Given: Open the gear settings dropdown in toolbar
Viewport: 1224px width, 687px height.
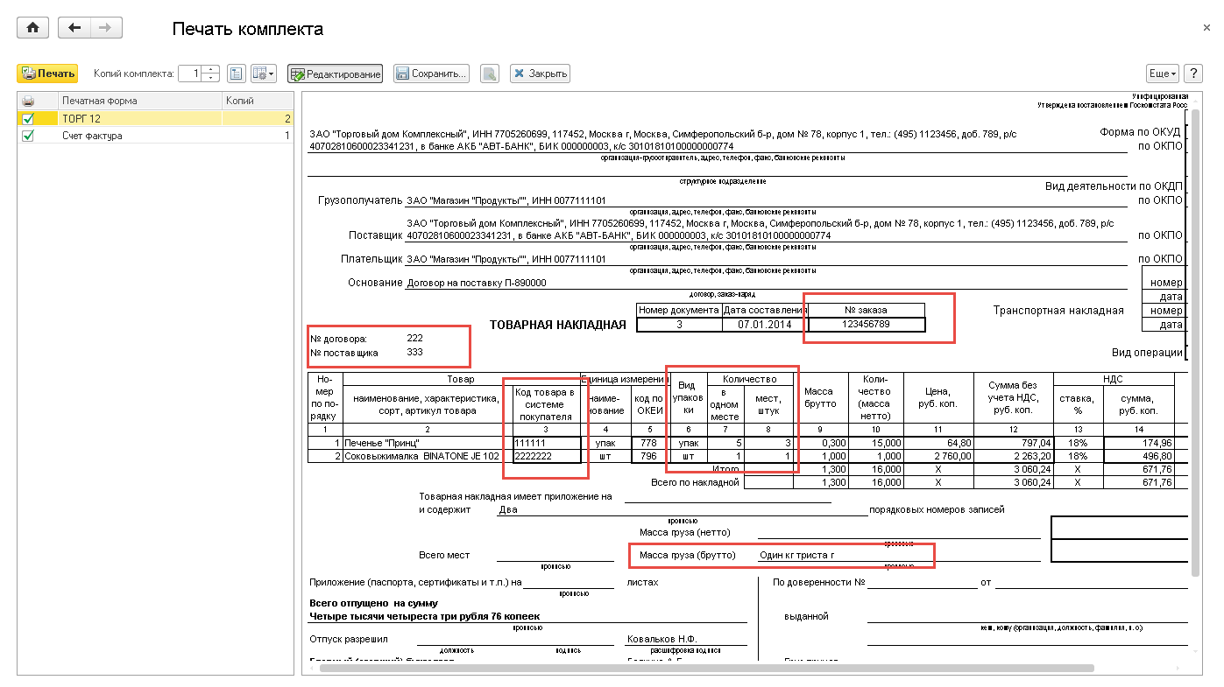Looking at the screenshot, I should pyautogui.click(x=264, y=74).
